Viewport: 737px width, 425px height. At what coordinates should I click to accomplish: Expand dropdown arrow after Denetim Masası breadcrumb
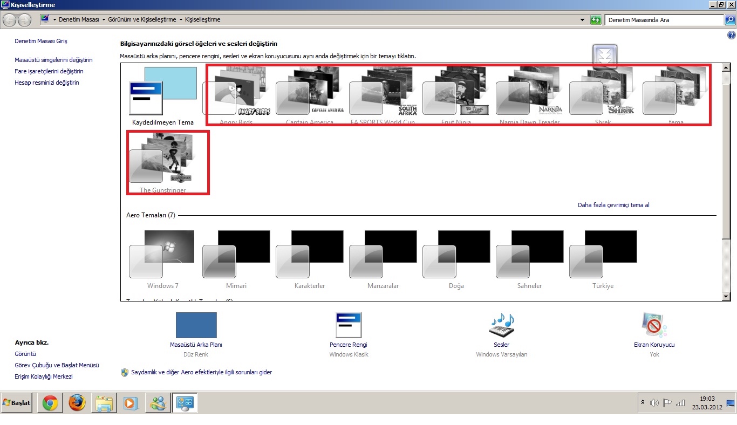pyautogui.click(x=104, y=20)
